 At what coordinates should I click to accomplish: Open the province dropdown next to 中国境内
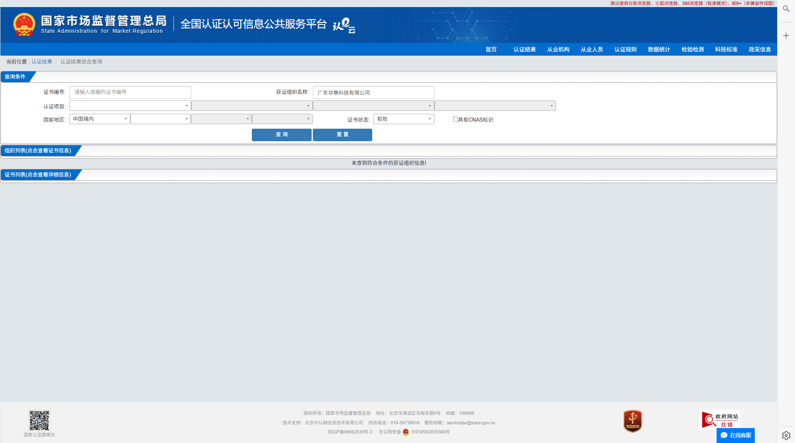[161, 119]
